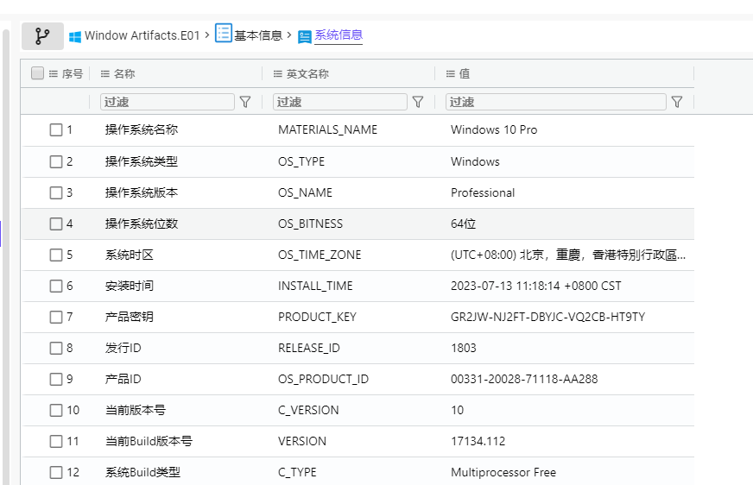
Task: Open 英文名称 column menu icon
Action: click(278, 74)
